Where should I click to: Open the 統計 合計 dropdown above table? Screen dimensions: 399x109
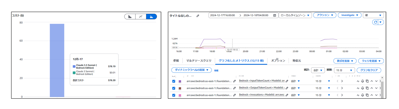pyautogui.click(x=318, y=70)
